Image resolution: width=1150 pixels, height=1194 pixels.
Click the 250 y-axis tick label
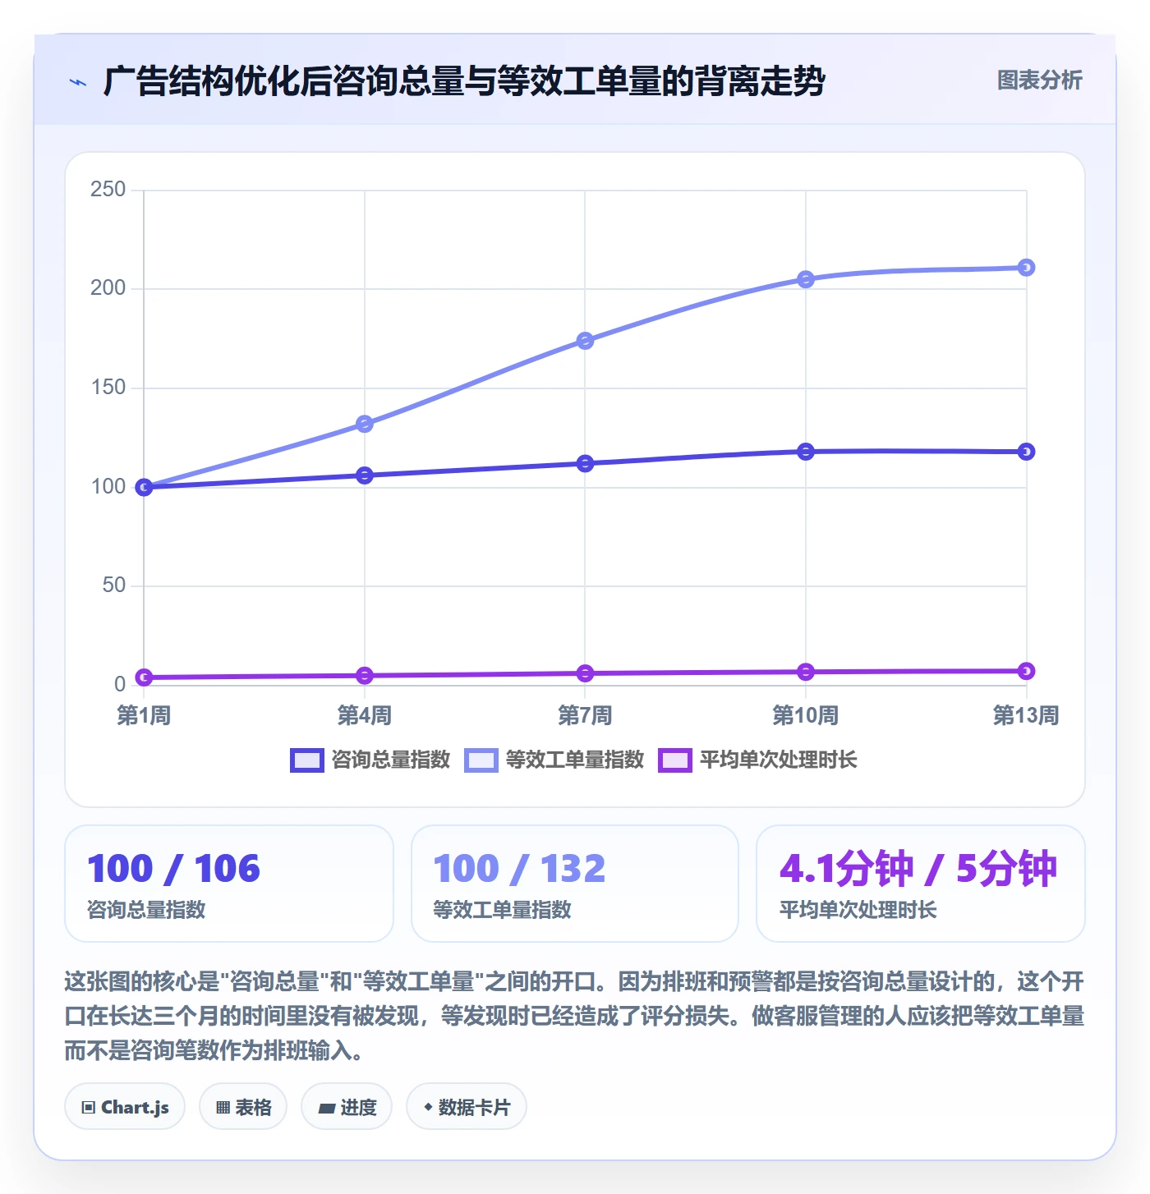pos(108,190)
